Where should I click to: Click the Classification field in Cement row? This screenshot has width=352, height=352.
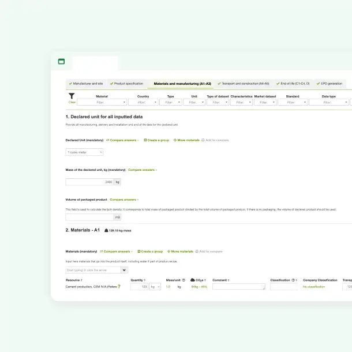tap(284, 287)
